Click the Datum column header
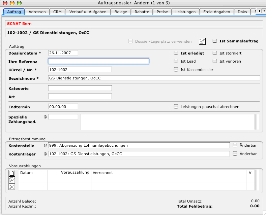The height and width of the screenshot is (215, 266). 27,173
